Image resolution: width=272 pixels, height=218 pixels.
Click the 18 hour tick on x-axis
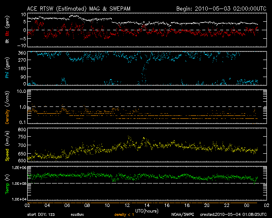(186, 205)
